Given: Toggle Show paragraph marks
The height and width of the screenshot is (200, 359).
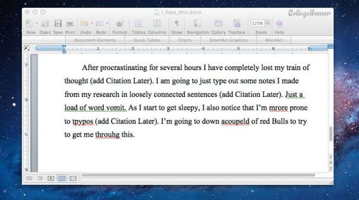Looking at the screenshot, I should pyautogui.click(x=176, y=24).
